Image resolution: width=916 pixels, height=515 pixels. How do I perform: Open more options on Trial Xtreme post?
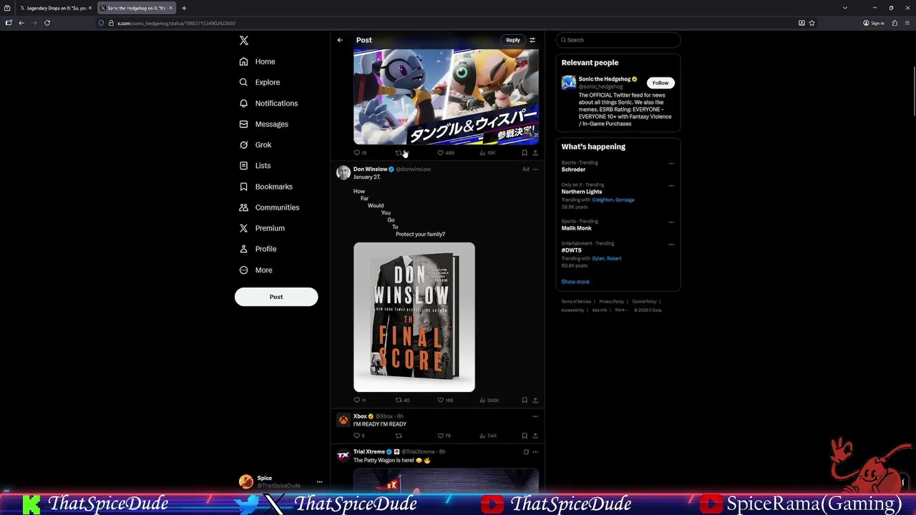pyautogui.click(x=535, y=452)
